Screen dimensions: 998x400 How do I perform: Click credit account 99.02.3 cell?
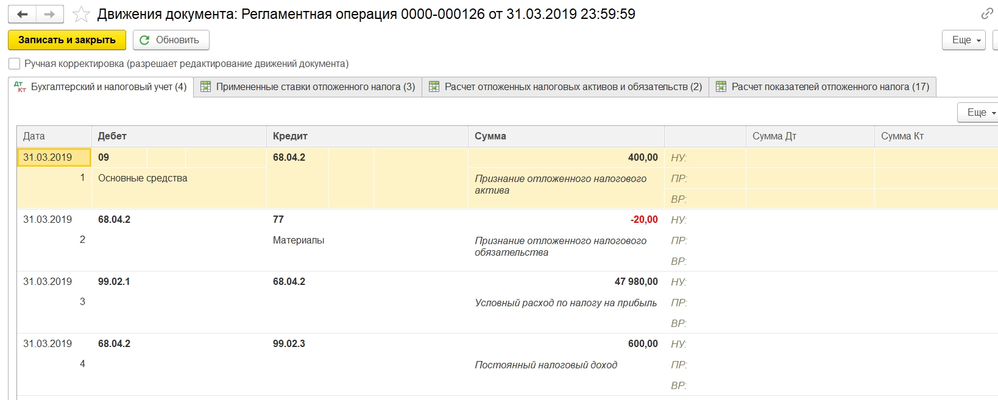(x=289, y=344)
